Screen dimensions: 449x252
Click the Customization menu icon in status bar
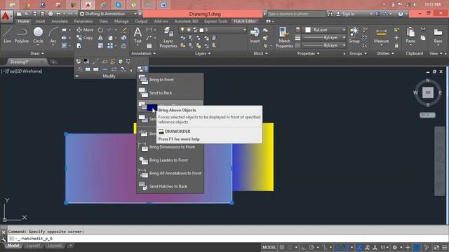[444, 247]
